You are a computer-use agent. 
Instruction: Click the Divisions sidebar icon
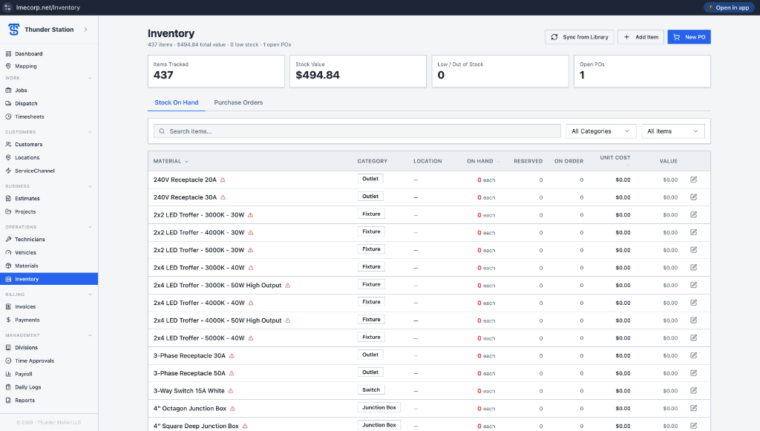point(8,348)
